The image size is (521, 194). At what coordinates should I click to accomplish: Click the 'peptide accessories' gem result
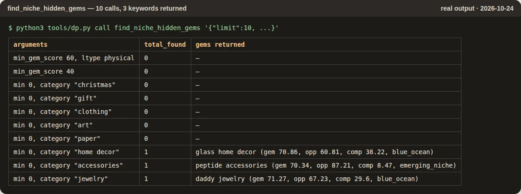pos(326,165)
